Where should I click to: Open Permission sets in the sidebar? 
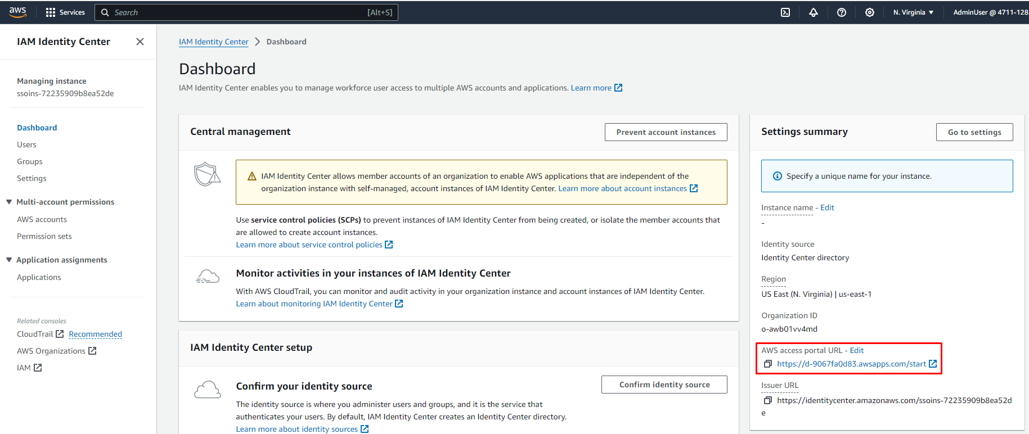tap(44, 236)
